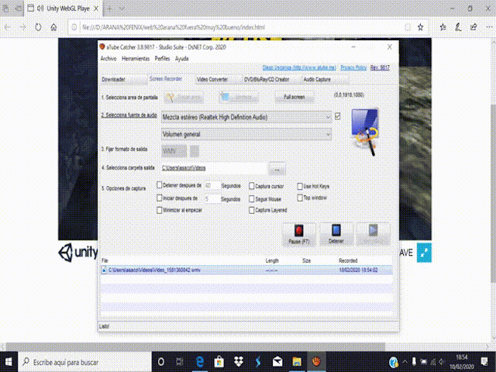Viewport: 496px width, 372px height.
Task: Select the Video_ .wmv recording row in file list
Action: pos(246,270)
